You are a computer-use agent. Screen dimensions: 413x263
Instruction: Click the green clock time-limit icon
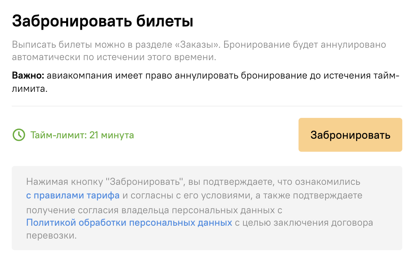19,135
